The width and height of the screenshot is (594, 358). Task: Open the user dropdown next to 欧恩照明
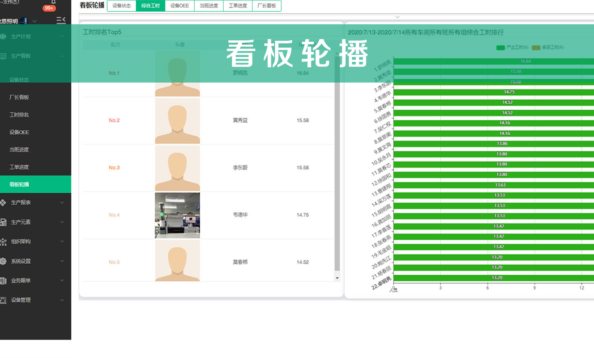[34, 21]
